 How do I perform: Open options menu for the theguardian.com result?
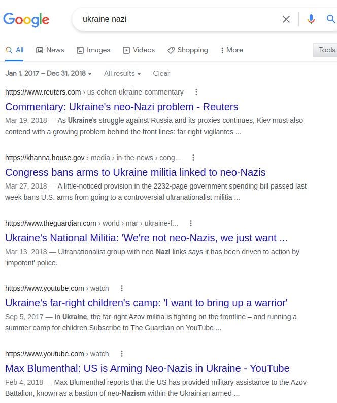(x=191, y=223)
